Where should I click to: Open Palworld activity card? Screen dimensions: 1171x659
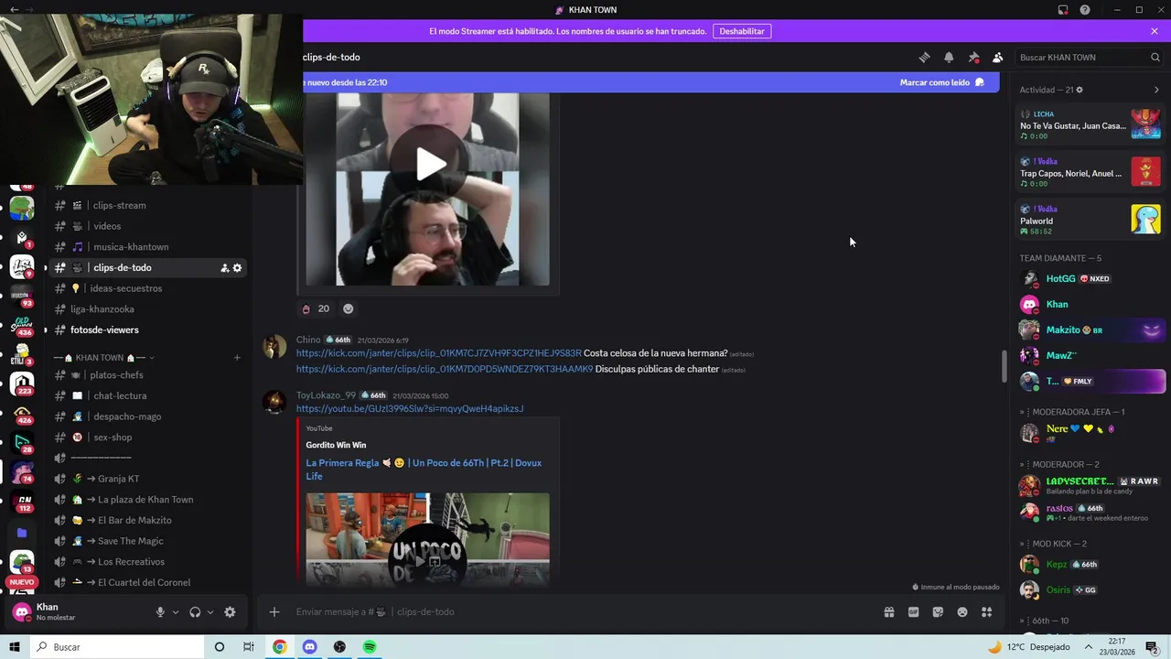[x=1090, y=220]
